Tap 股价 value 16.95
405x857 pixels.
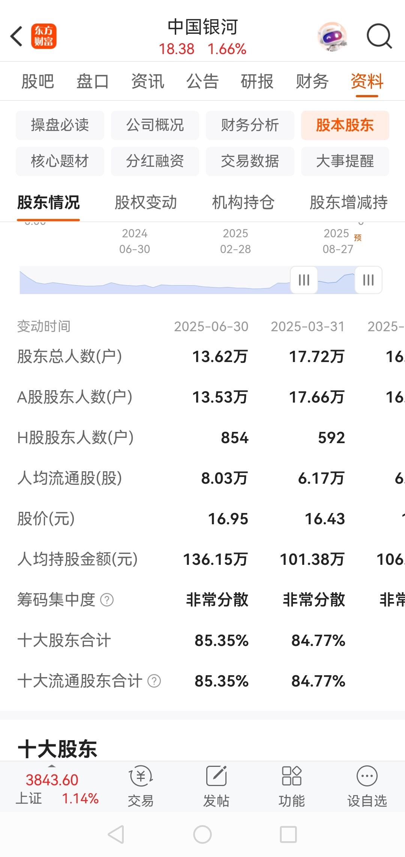228,519
